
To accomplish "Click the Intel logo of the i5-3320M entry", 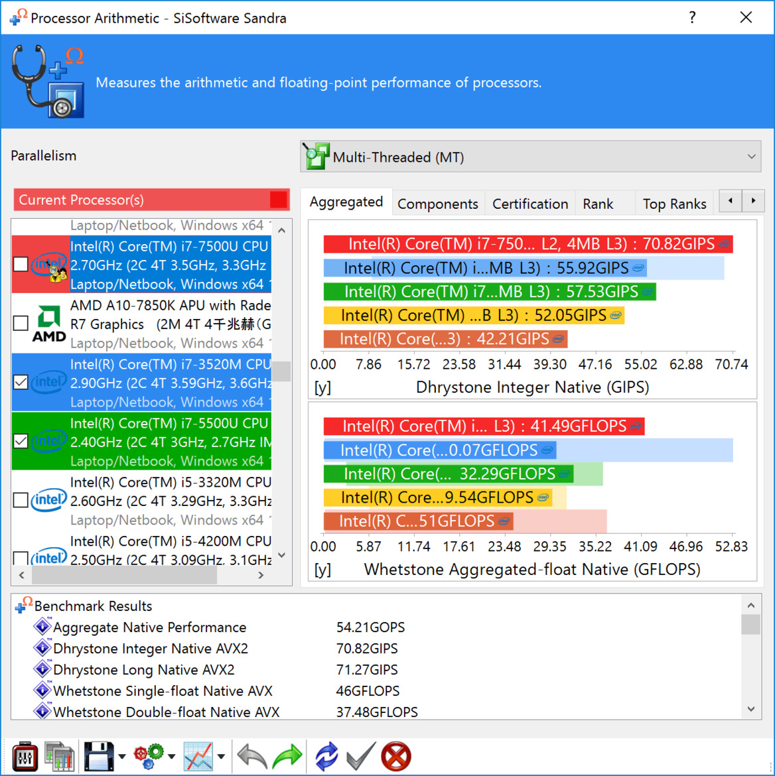I will point(48,500).
